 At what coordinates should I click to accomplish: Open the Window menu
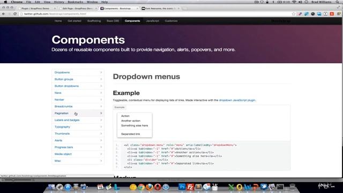click(x=92, y=2)
